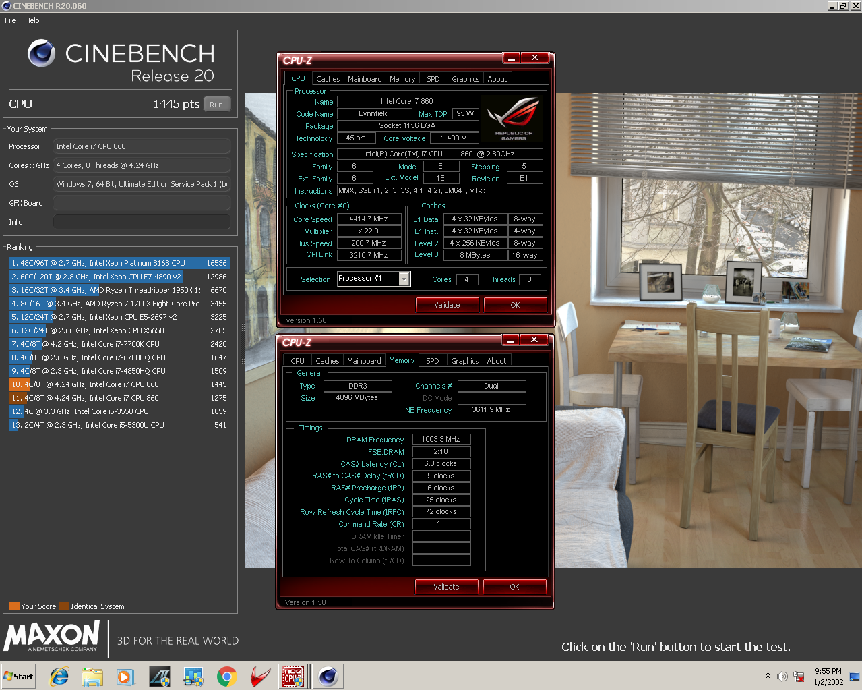Click Validate in lower CPU-Z window
The height and width of the screenshot is (690, 862).
click(x=446, y=587)
